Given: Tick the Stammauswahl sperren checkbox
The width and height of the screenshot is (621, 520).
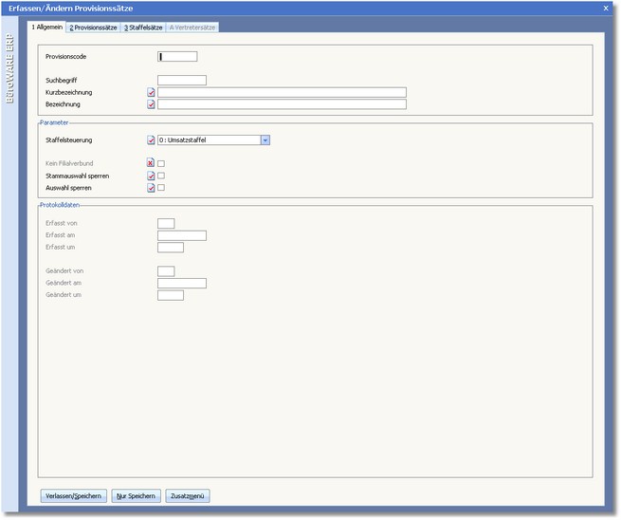Looking at the screenshot, I should click(x=161, y=176).
